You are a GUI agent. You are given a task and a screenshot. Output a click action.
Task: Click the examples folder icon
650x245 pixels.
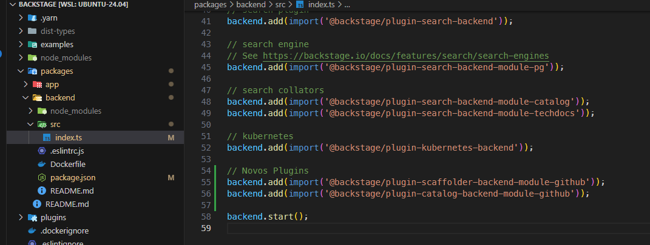pyautogui.click(x=32, y=44)
